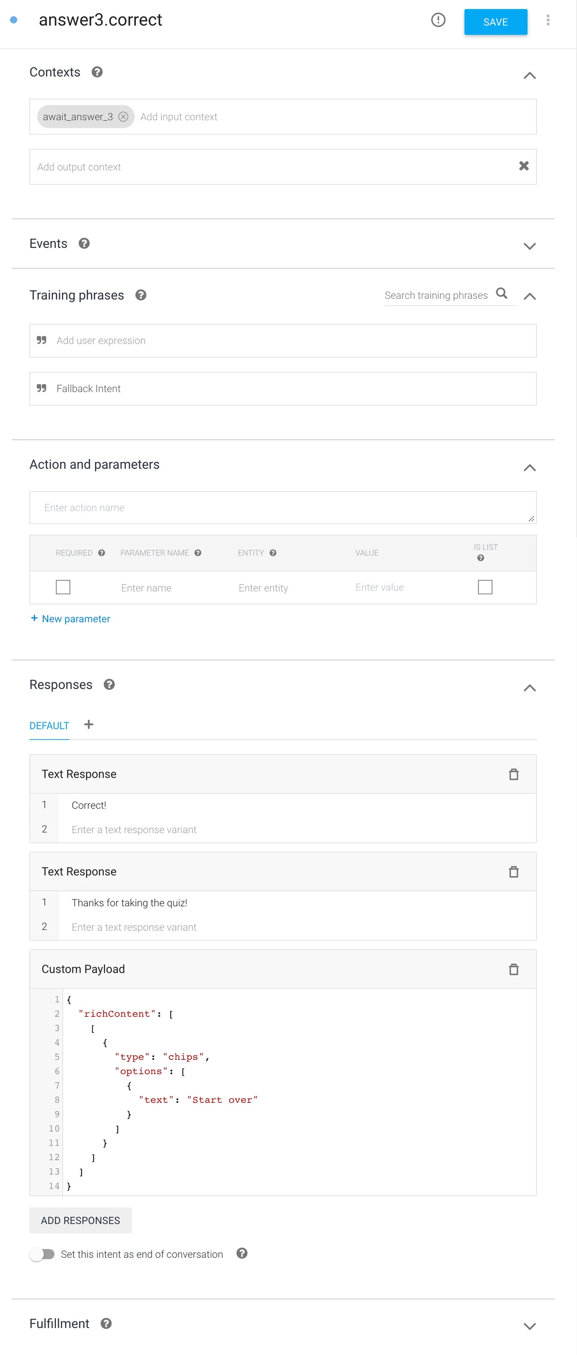Expand the Events section

[529, 246]
